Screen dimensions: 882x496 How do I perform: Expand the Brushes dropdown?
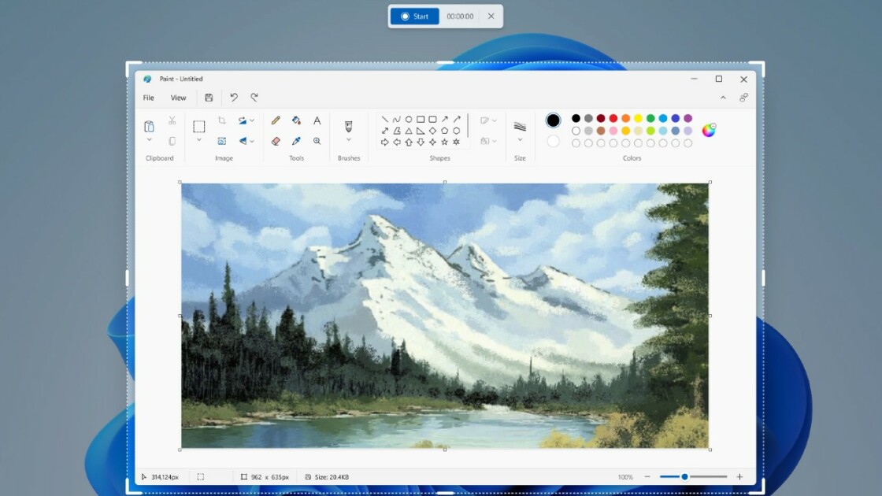(349, 140)
